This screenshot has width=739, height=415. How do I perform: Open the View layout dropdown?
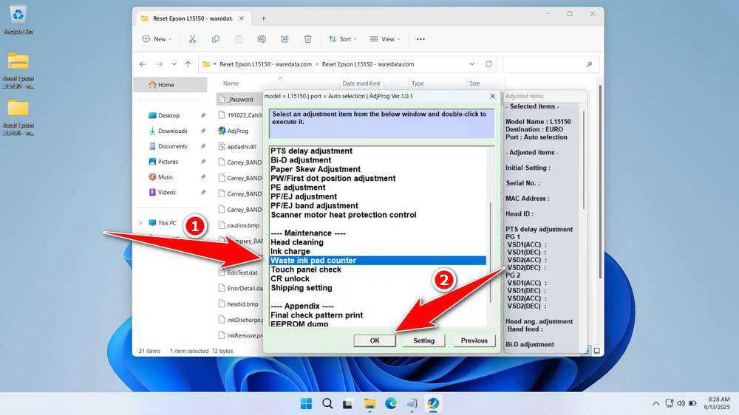[383, 39]
